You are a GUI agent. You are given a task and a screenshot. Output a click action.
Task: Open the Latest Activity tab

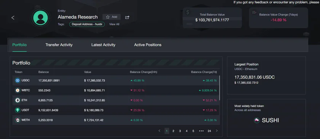[x=103, y=45]
